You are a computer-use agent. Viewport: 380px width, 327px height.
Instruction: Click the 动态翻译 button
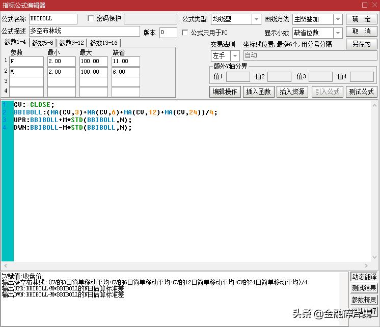(x=364, y=277)
